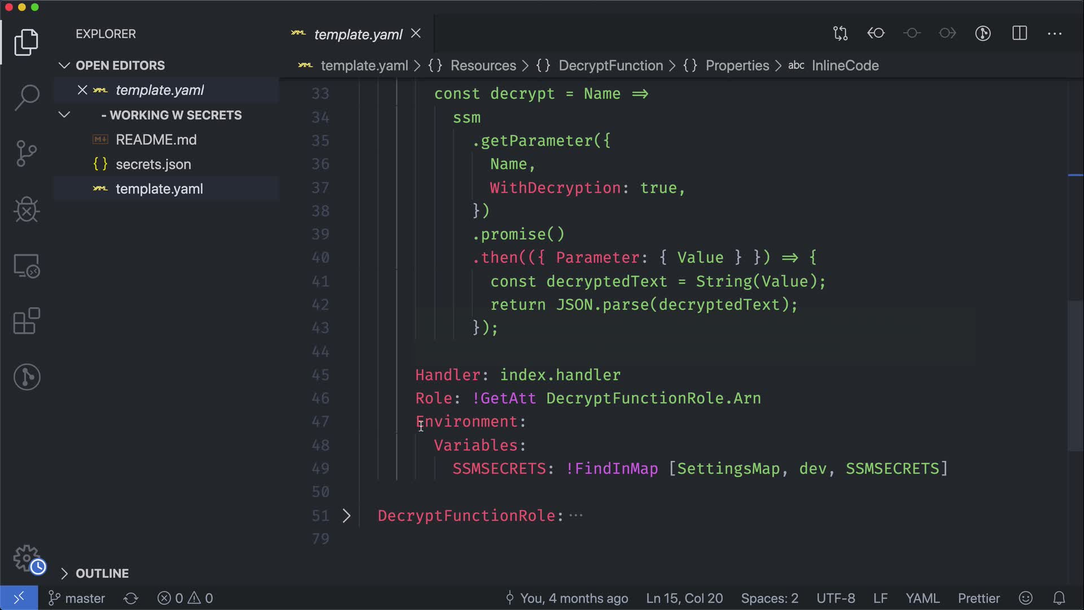The height and width of the screenshot is (610, 1084).
Task: Toggle Prettier formatter in status bar
Action: coord(978,598)
